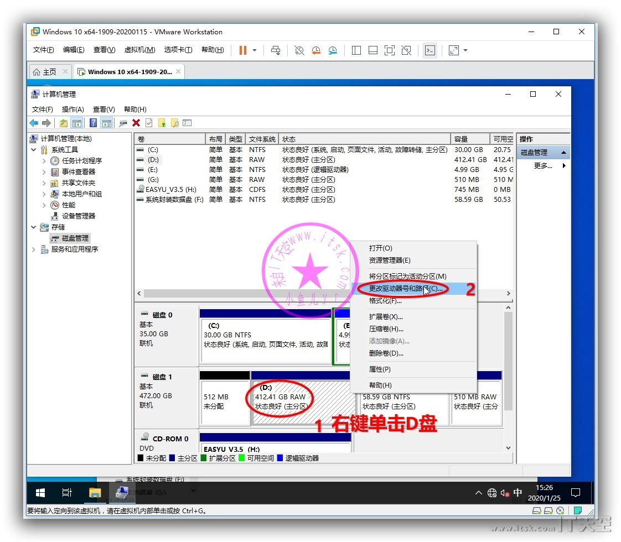Click the up one level folder icon
The width and height of the screenshot is (621, 542).
click(x=63, y=123)
